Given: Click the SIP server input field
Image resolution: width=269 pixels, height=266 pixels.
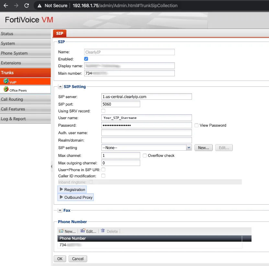Looking at the screenshot, I should (147, 96).
